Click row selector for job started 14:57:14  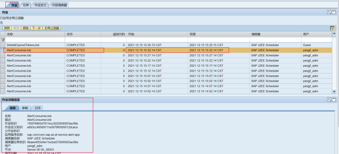point(3,86)
